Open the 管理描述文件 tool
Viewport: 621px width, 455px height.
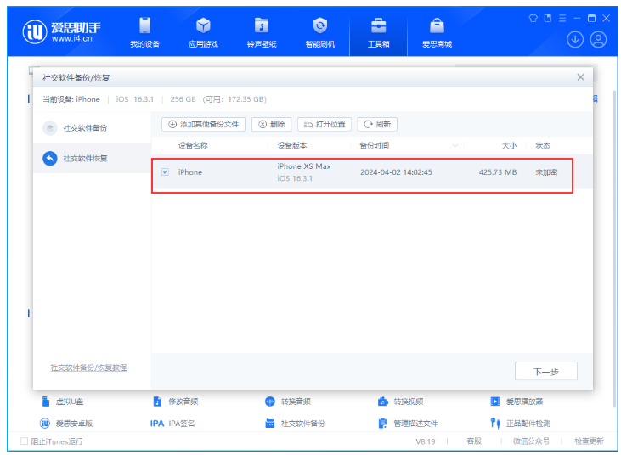pyautogui.click(x=408, y=424)
